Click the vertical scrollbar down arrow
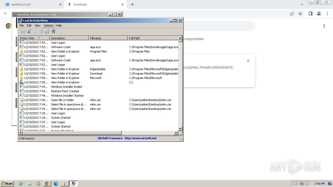Screen dimensions: 333x187 [180, 129]
